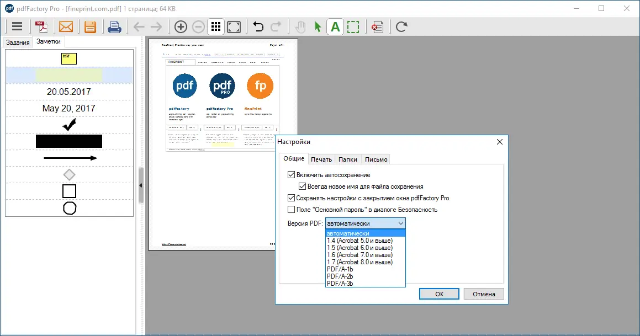640x336 pixels.
Task: Select 1.6 (Acrobat 7.0 и выше)
Action: coord(366,255)
